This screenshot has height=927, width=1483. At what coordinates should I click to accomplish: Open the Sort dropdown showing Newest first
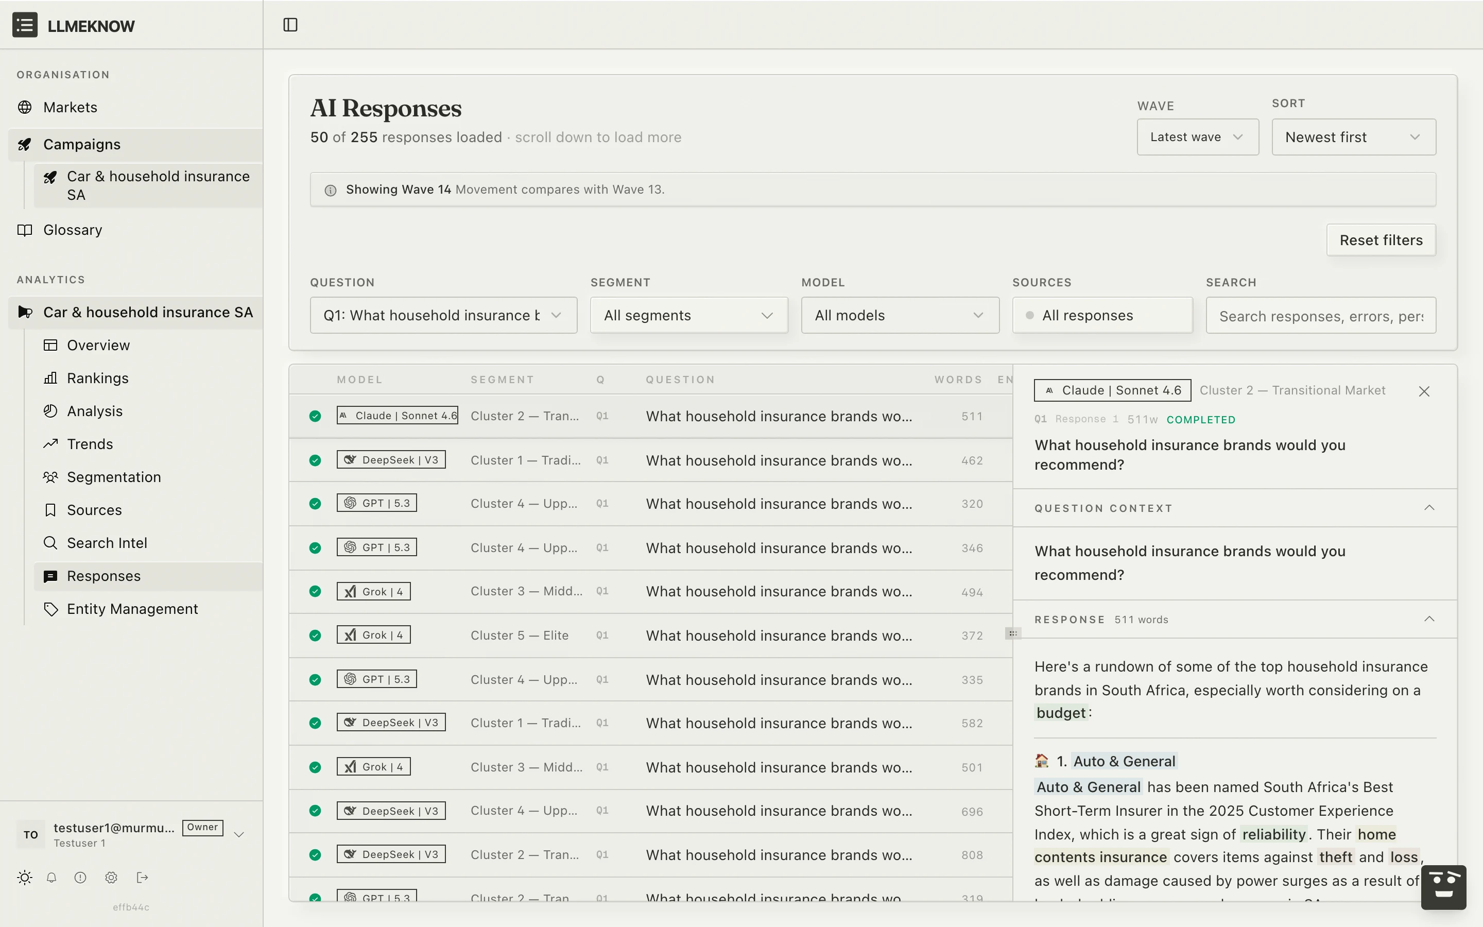(1353, 136)
